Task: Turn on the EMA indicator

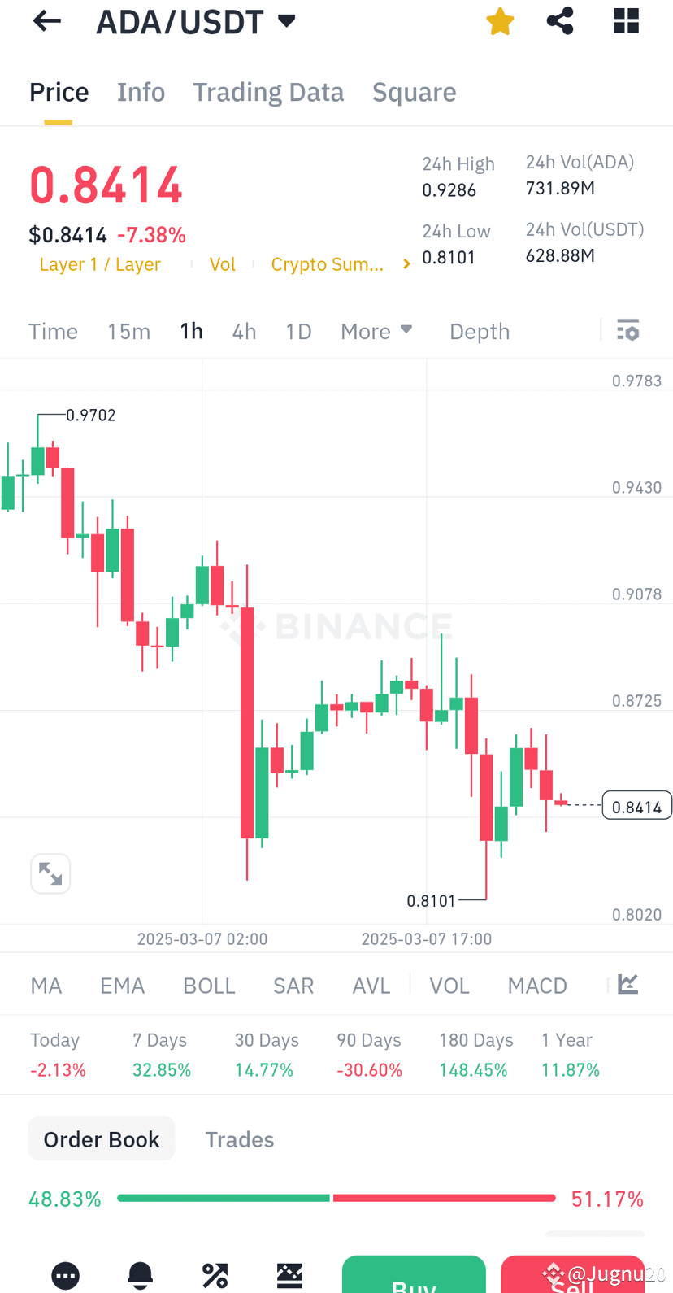Action: click(x=122, y=985)
